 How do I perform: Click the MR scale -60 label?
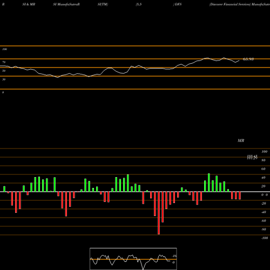(264, 221)
